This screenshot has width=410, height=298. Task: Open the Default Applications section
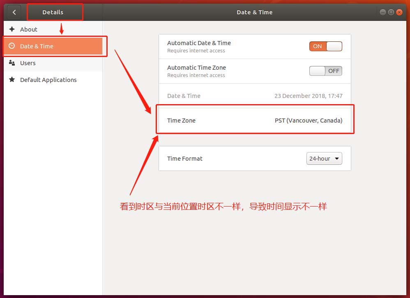pyautogui.click(x=48, y=80)
